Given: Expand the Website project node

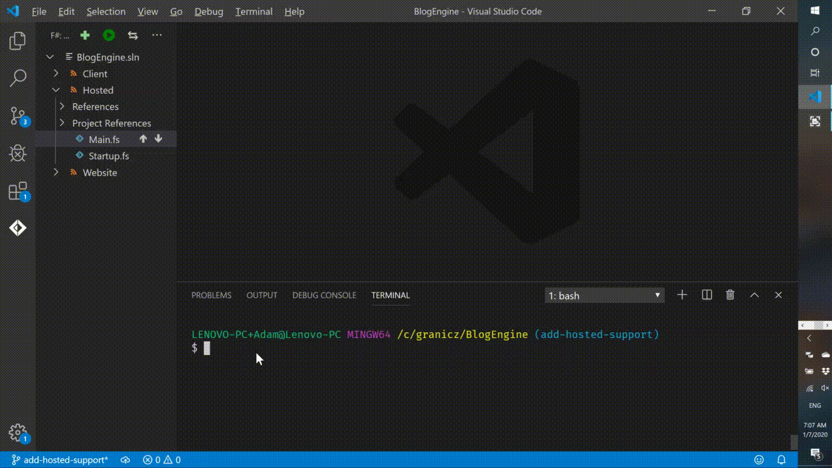Looking at the screenshot, I should pos(56,172).
